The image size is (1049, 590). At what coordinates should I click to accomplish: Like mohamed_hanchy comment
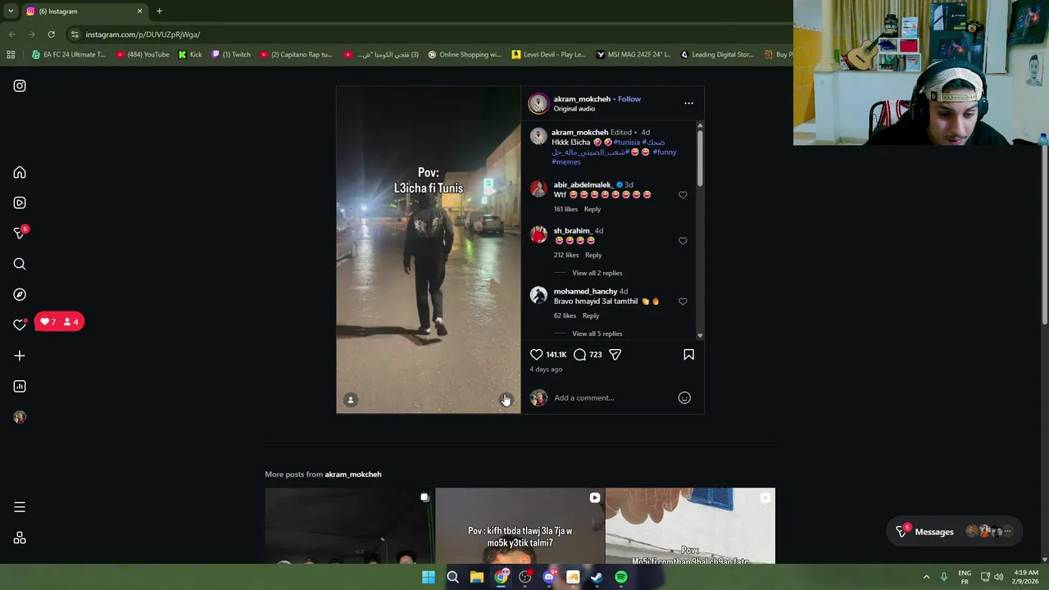(x=683, y=302)
